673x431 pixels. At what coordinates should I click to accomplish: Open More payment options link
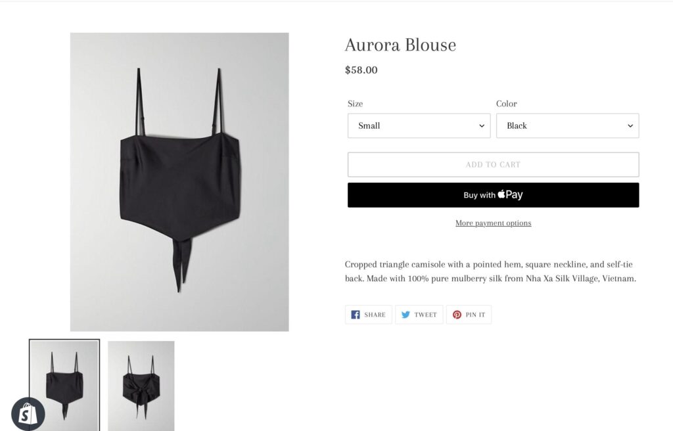[493, 223]
